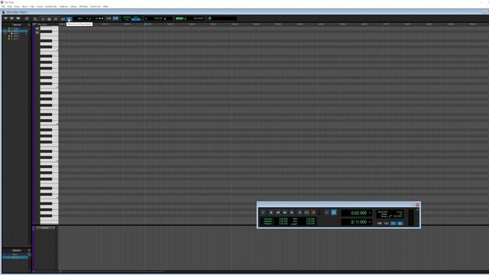This screenshot has height=275, width=489.
Task: Open the Track menu
Action: pyautogui.click(x=24, y=6)
